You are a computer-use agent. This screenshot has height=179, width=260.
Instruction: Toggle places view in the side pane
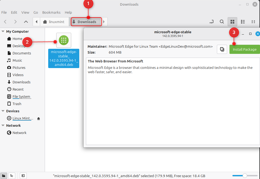click(4, 176)
